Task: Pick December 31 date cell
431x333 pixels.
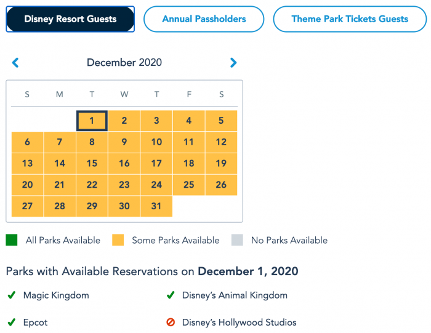Action: (156, 206)
